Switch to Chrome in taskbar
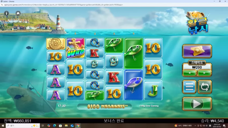The width and height of the screenshot is (228, 128). point(78,126)
